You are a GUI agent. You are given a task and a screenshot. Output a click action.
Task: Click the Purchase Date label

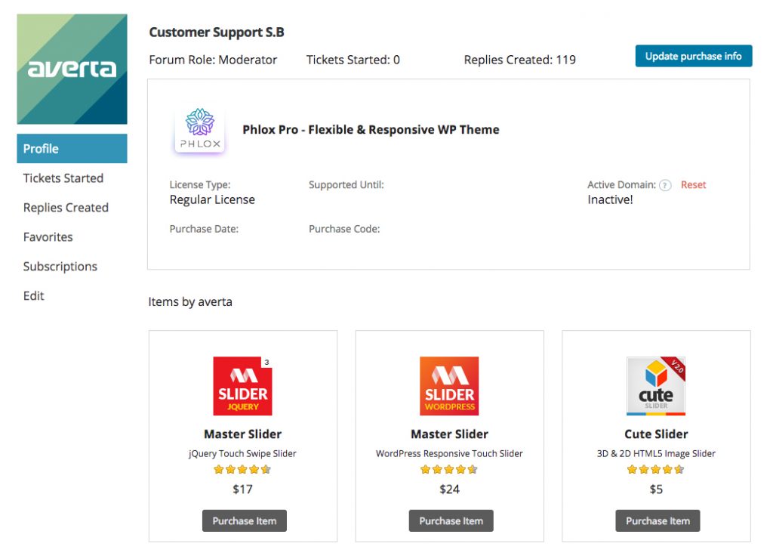(x=204, y=230)
